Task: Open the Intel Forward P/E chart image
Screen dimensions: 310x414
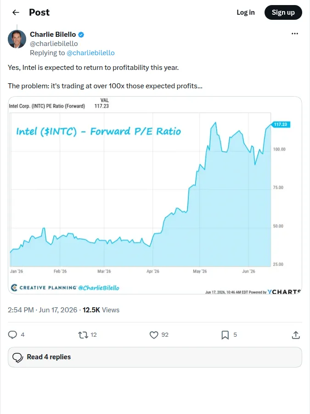Action: 155,195
